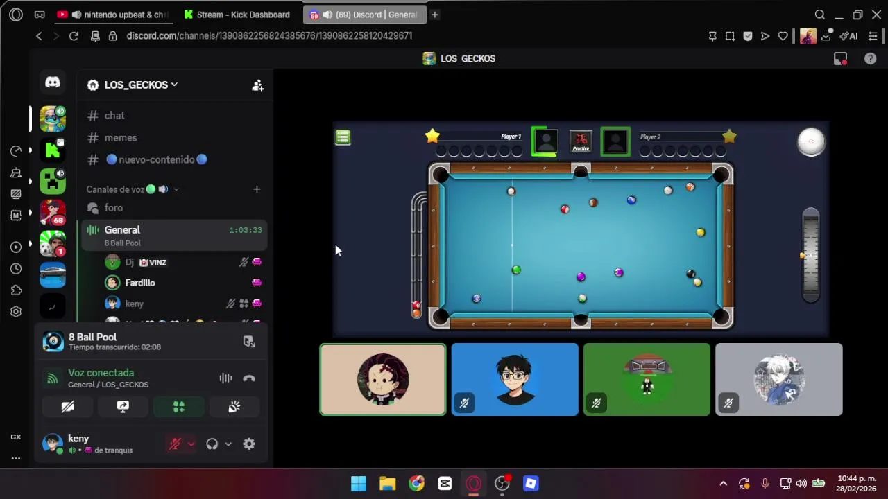This screenshot has height=499, width=888.
Task: Mute audio on the Discord browser tab
Action: point(327,15)
